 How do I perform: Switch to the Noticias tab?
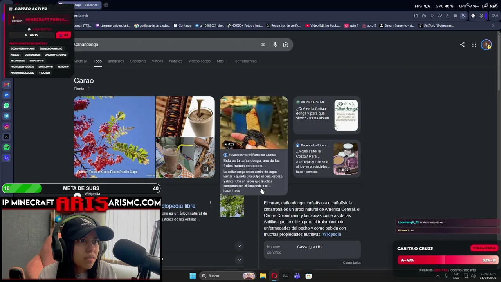point(176,61)
